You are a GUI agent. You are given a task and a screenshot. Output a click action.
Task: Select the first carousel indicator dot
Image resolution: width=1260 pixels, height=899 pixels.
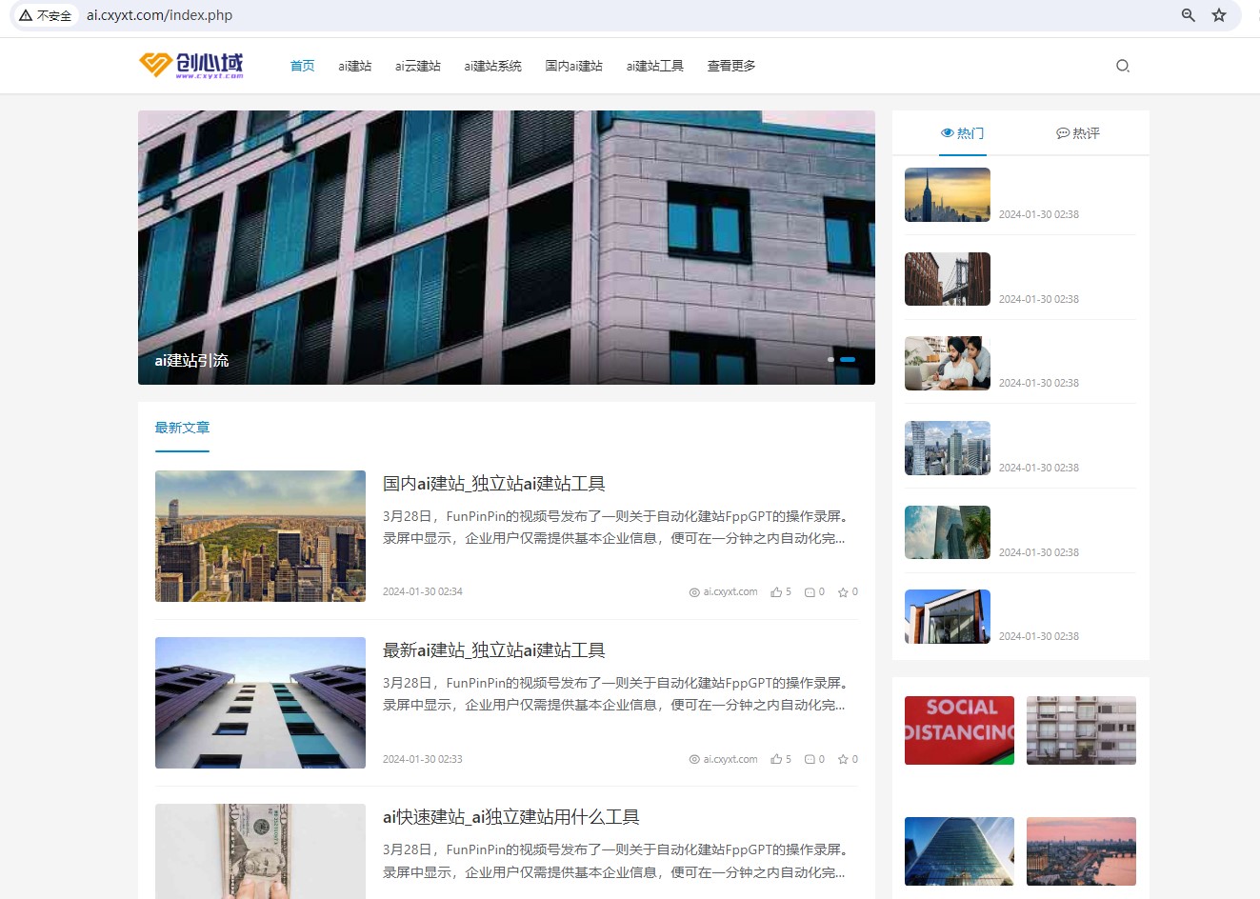click(x=830, y=359)
